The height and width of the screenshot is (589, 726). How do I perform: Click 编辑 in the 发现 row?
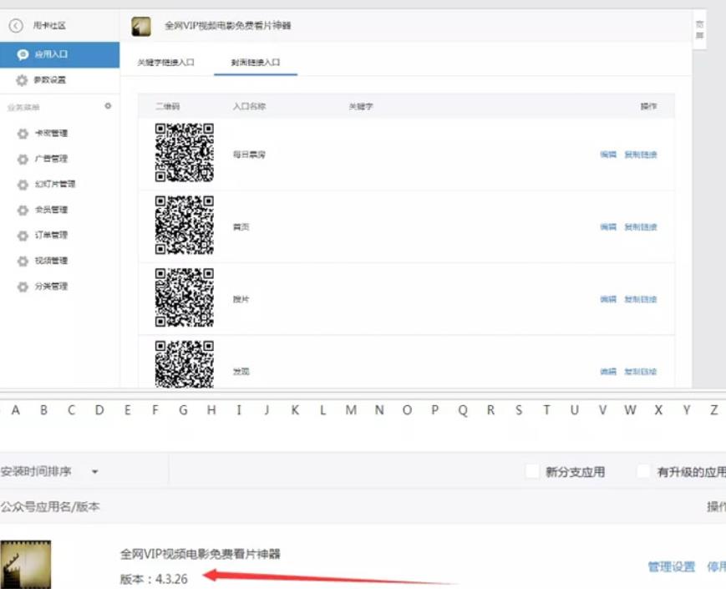click(x=608, y=372)
